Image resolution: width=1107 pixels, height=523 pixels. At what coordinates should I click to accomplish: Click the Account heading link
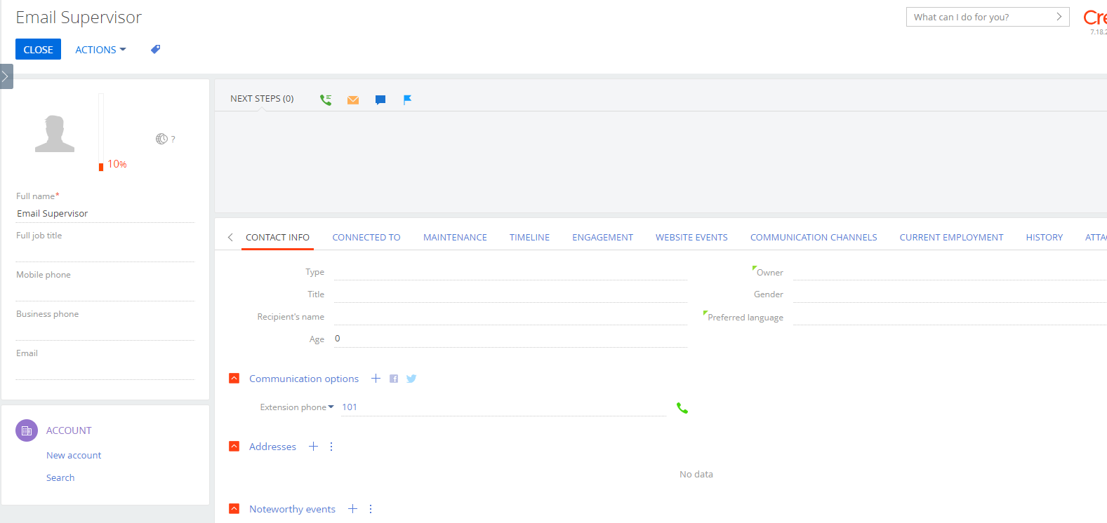(69, 430)
